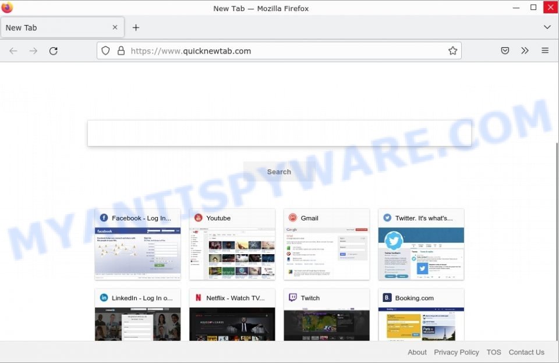
Task: Click the LinkedIn favicon
Action: click(104, 297)
